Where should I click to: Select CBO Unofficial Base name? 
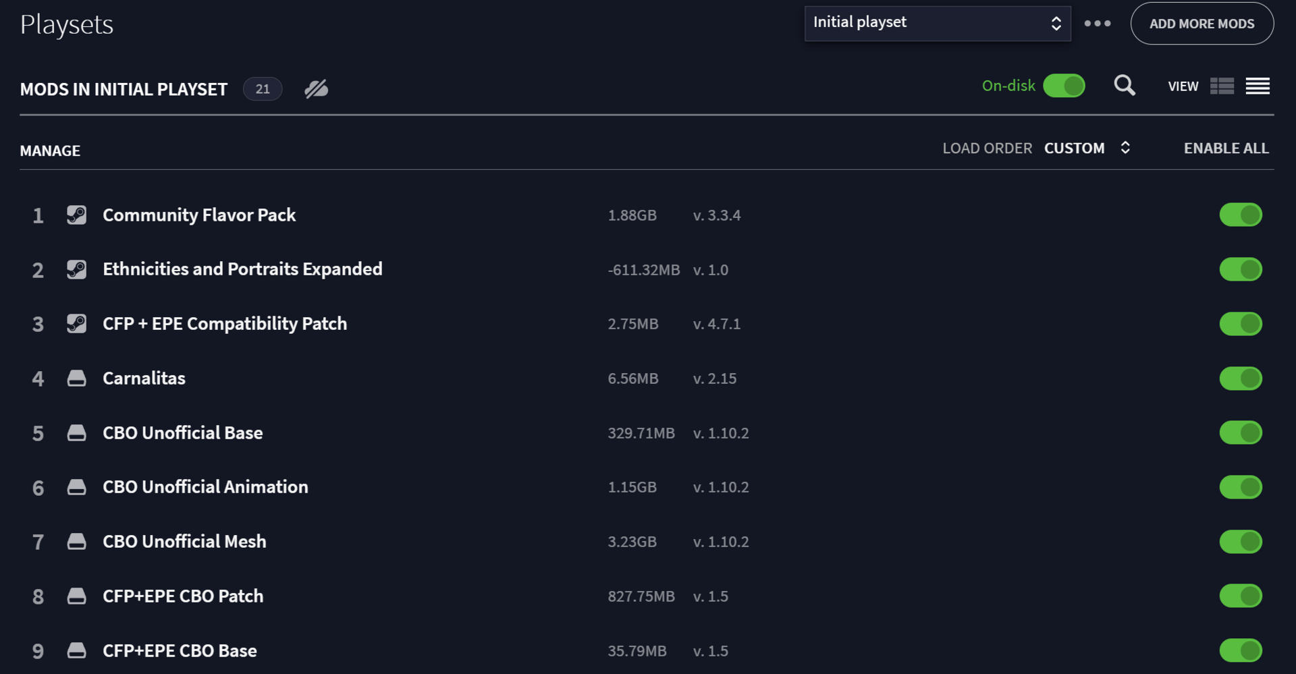(x=183, y=433)
